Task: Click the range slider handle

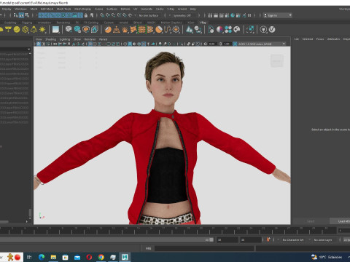Action: (x=211, y=239)
